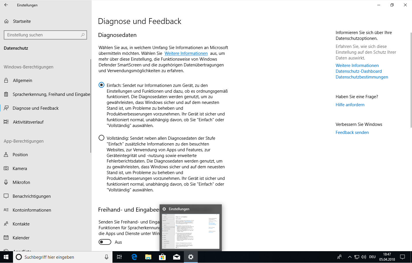Open Kalender permissions page

45,238
